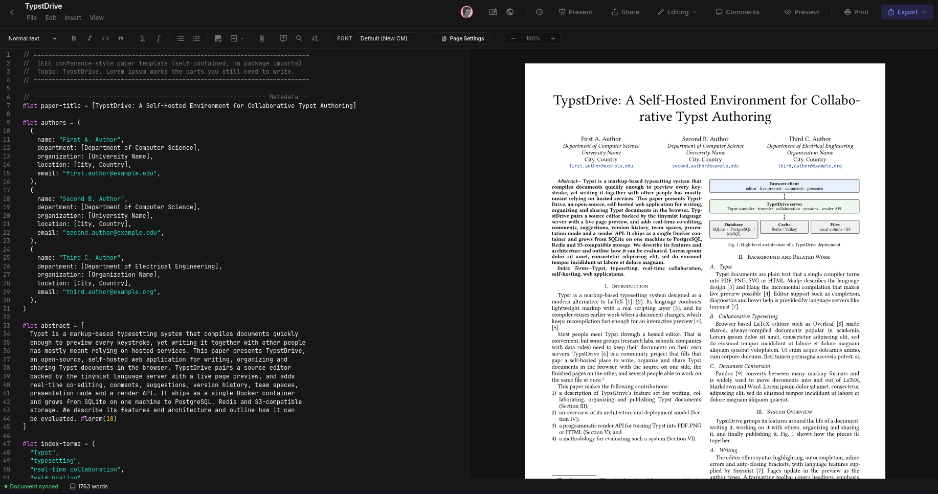This screenshot has height=494, width=938.
Task: Apply italic formatting
Action: tap(90, 38)
